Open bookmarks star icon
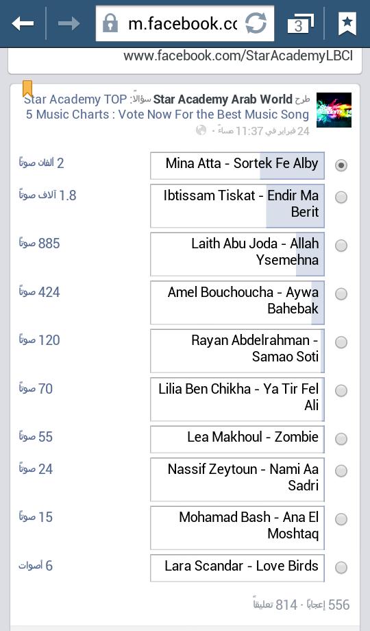Viewport: 370px width, 631px height. tap(347, 23)
